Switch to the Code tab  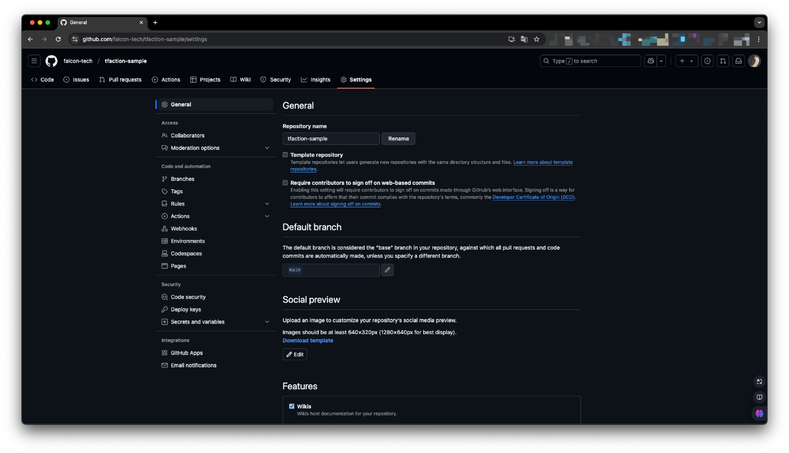(x=42, y=79)
